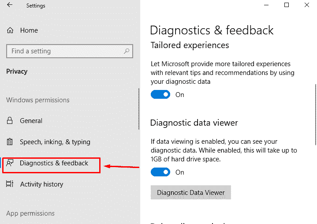Click the Home house icon
317x224 pixels.
click(x=10, y=30)
